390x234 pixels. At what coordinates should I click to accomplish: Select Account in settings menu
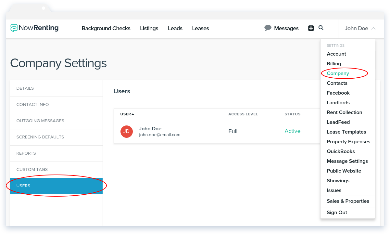336,54
